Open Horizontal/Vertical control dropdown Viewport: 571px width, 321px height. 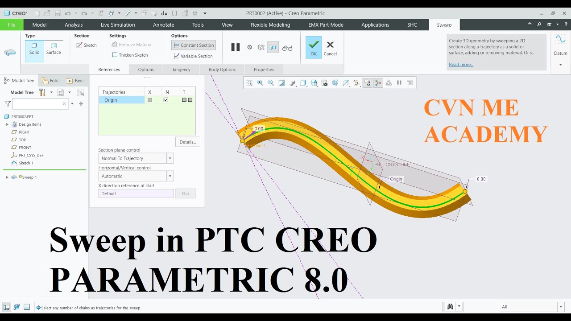(170, 176)
